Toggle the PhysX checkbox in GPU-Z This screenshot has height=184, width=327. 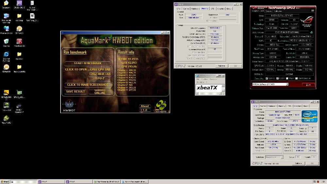click(x=287, y=79)
